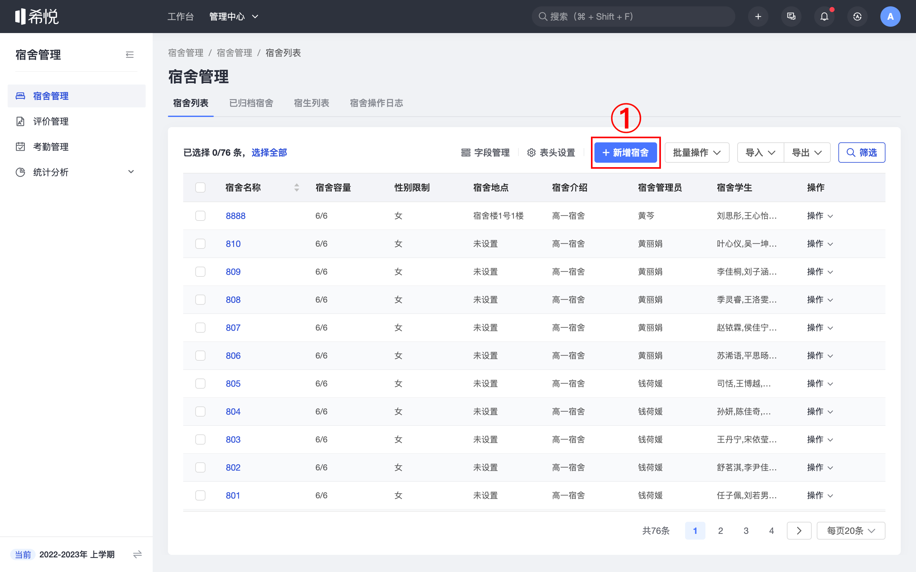Viewport: 916px width, 572px height.
Task: Collapse the sidebar with the fold icon
Action: point(129,55)
